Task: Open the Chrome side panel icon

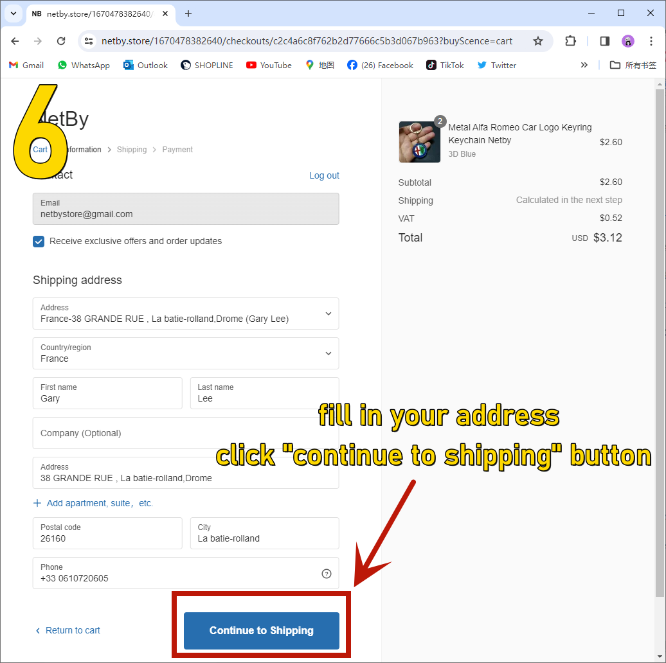Action: [x=604, y=41]
